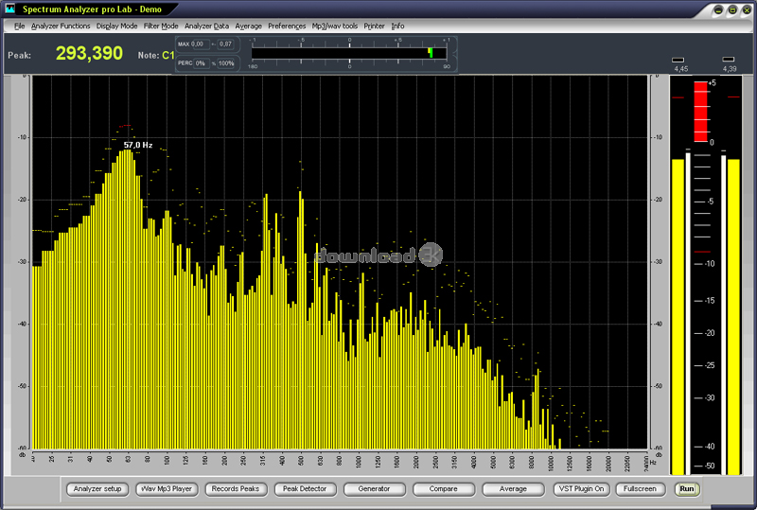Click the 57,0 Hz peak marker label
The height and width of the screenshot is (510, 757).
point(138,145)
